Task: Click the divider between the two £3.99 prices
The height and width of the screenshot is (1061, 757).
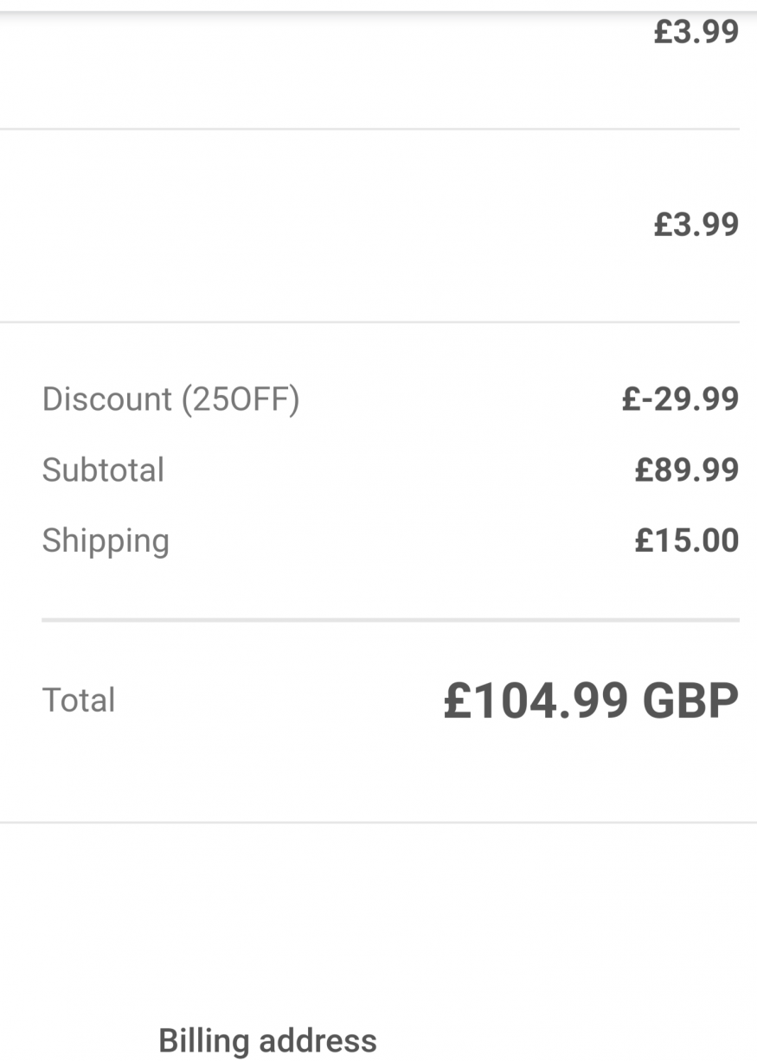Action: [369, 130]
